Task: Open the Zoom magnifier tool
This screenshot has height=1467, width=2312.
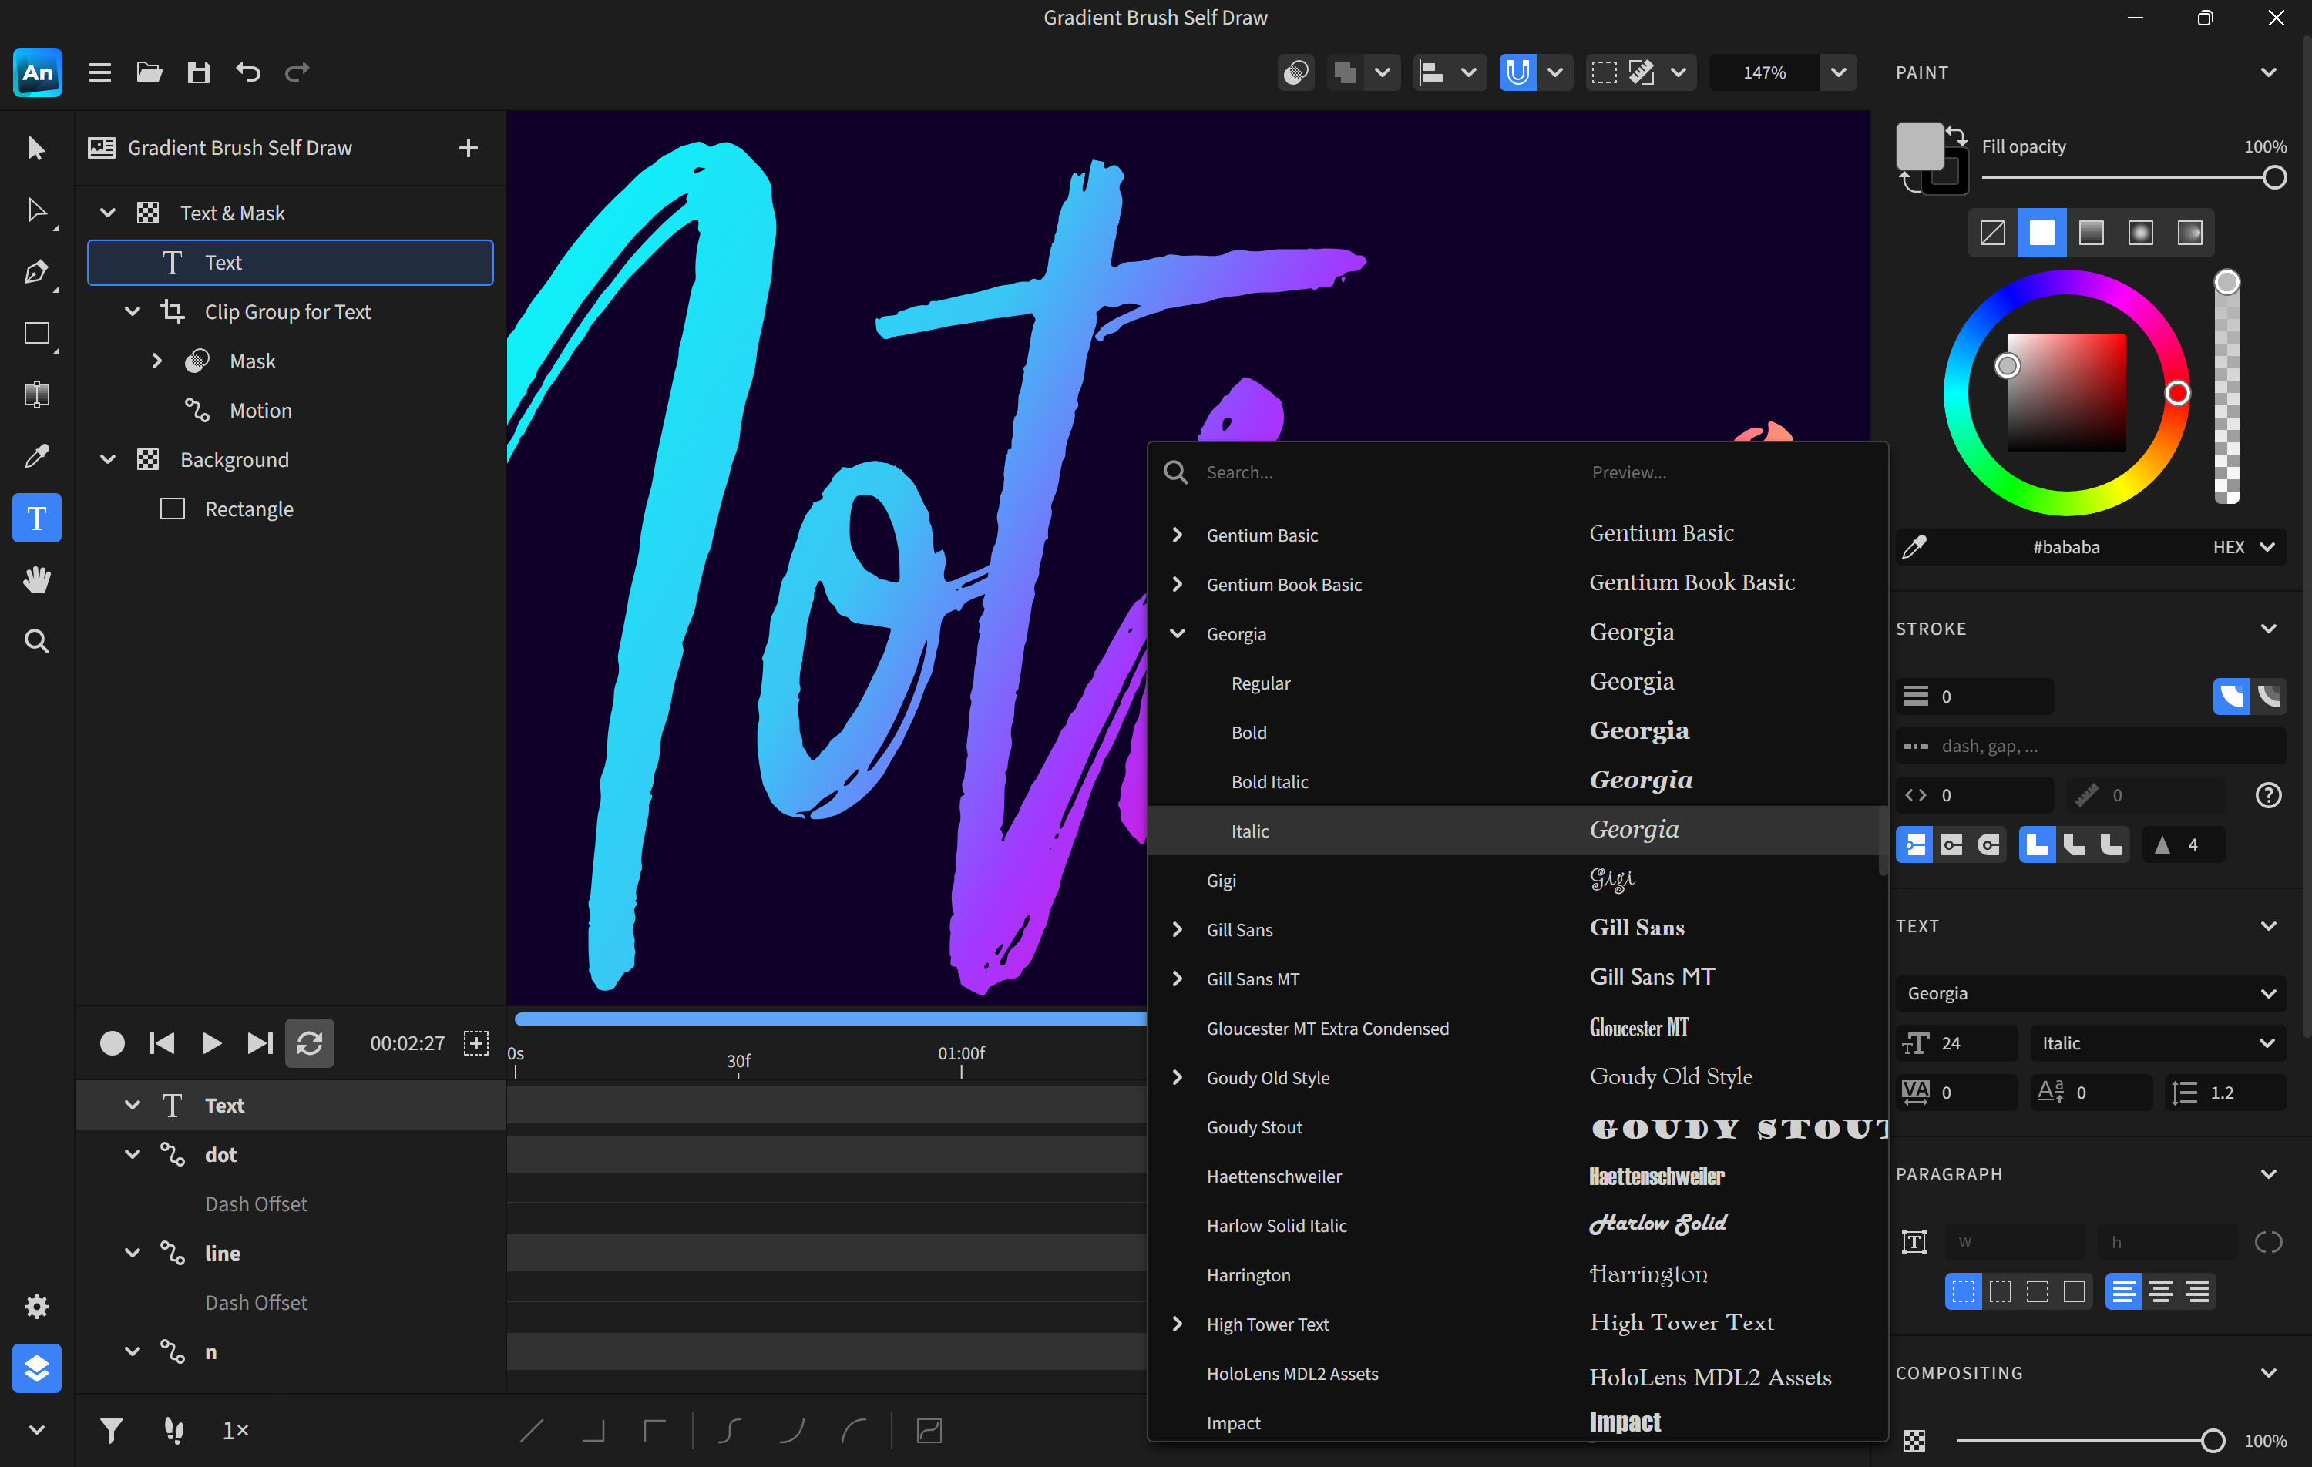Action: 36,640
